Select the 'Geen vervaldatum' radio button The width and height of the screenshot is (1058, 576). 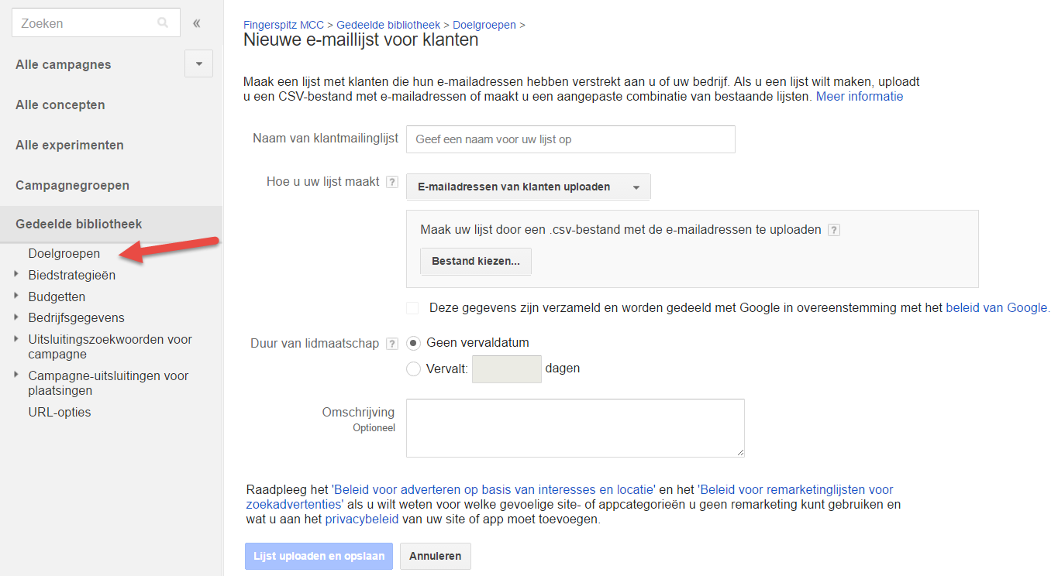point(414,343)
